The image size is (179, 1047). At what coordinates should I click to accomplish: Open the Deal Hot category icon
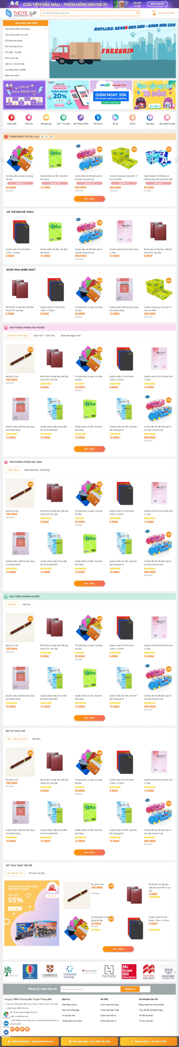pos(29,117)
